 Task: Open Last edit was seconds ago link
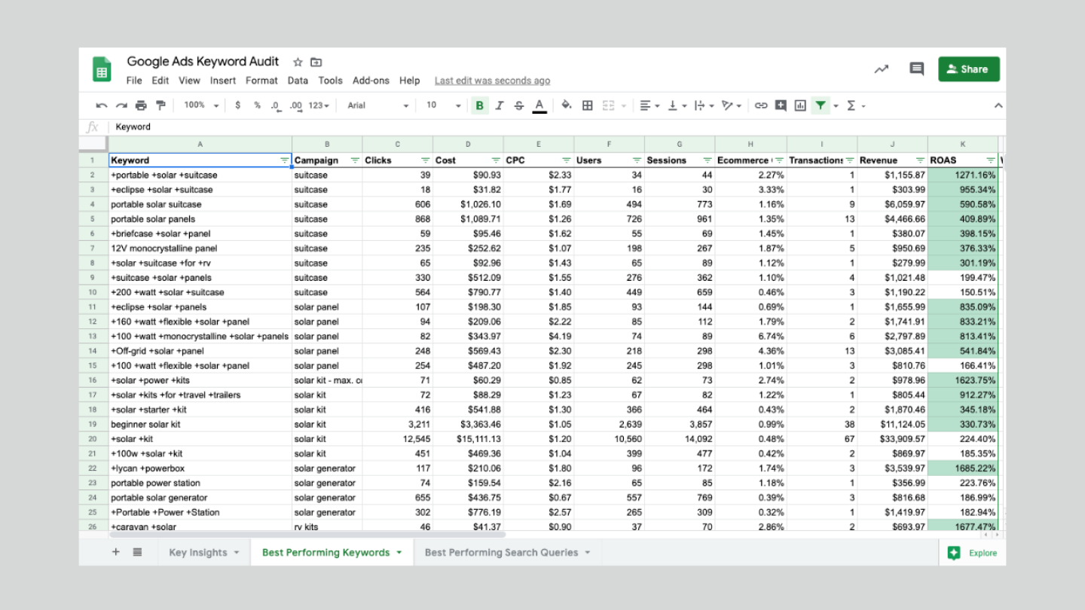[x=492, y=81]
